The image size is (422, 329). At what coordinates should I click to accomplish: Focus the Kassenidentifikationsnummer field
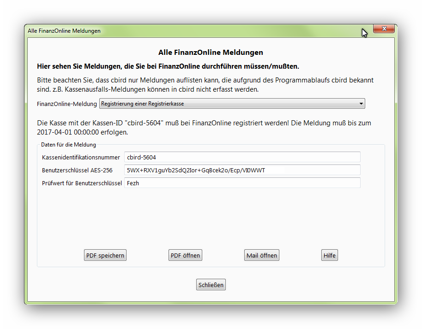point(242,157)
